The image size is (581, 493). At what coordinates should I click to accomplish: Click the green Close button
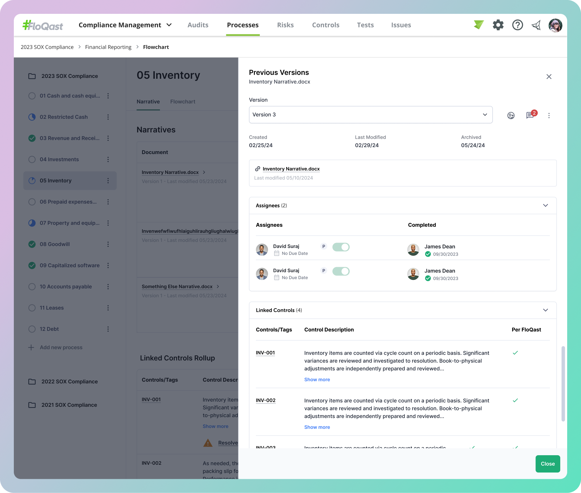547,464
